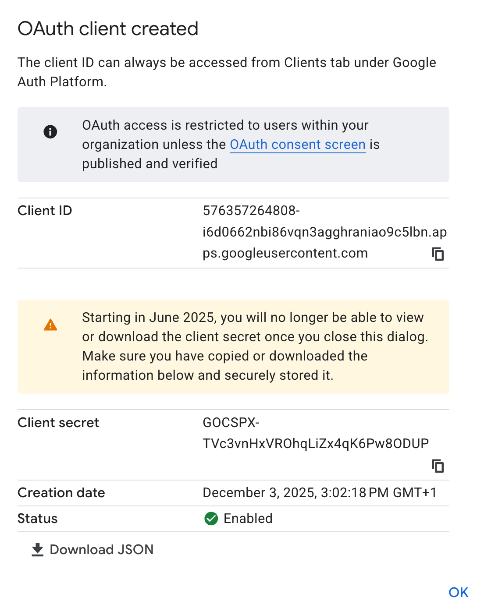
Task: Click the creation date timestamp
Action: (320, 493)
